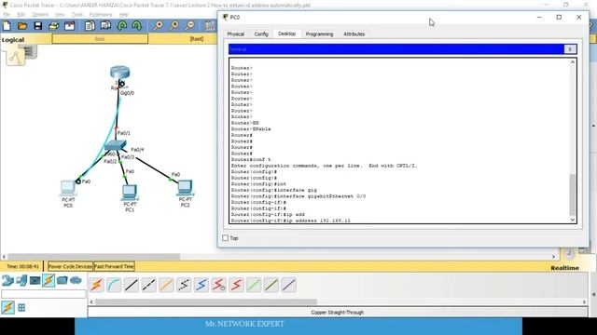Switch to the Attributes tab in PC0
The height and width of the screenshot is (335, 597).
pos(354,33)
